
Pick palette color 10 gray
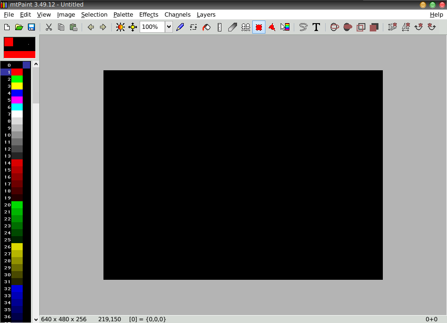pyautogui.click(x=17, y=135)
